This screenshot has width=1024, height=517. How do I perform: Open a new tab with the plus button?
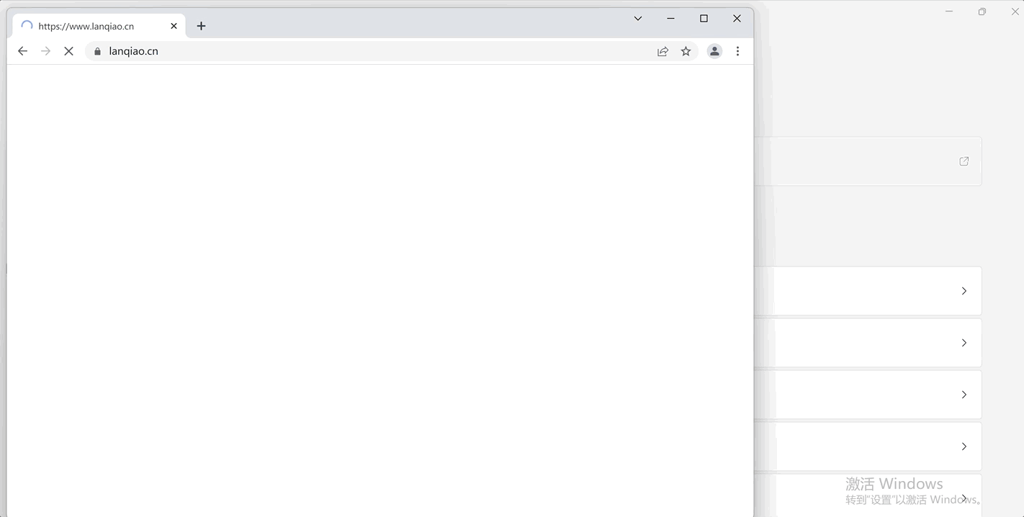(201, 26)
